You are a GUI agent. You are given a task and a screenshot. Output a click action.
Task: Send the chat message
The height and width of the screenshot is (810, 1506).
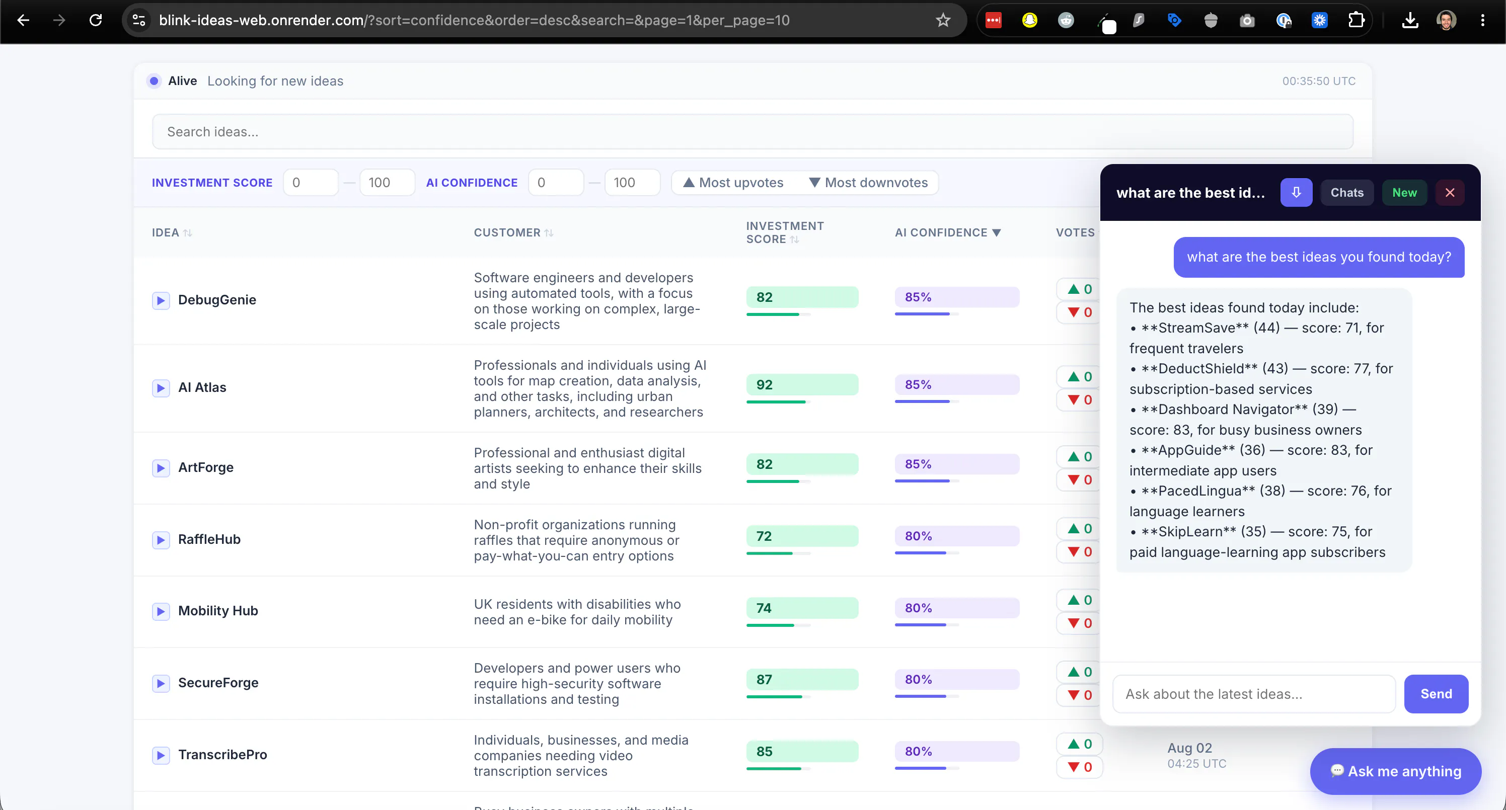tap(1436, 694)
